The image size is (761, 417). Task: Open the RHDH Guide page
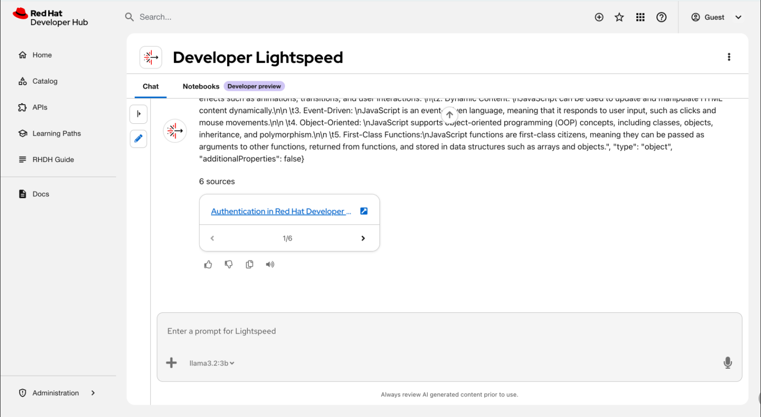[x=46, y=160]
